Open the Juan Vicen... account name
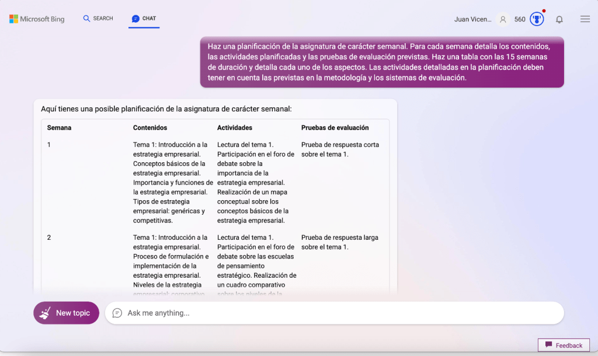 [472, 19]
